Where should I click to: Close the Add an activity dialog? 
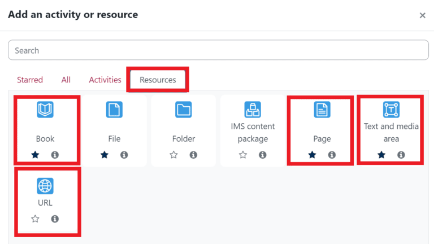[x=422, y=15]
